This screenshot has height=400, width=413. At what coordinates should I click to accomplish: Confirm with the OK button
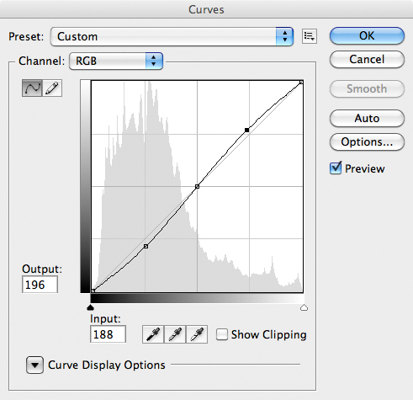(367, 36)
